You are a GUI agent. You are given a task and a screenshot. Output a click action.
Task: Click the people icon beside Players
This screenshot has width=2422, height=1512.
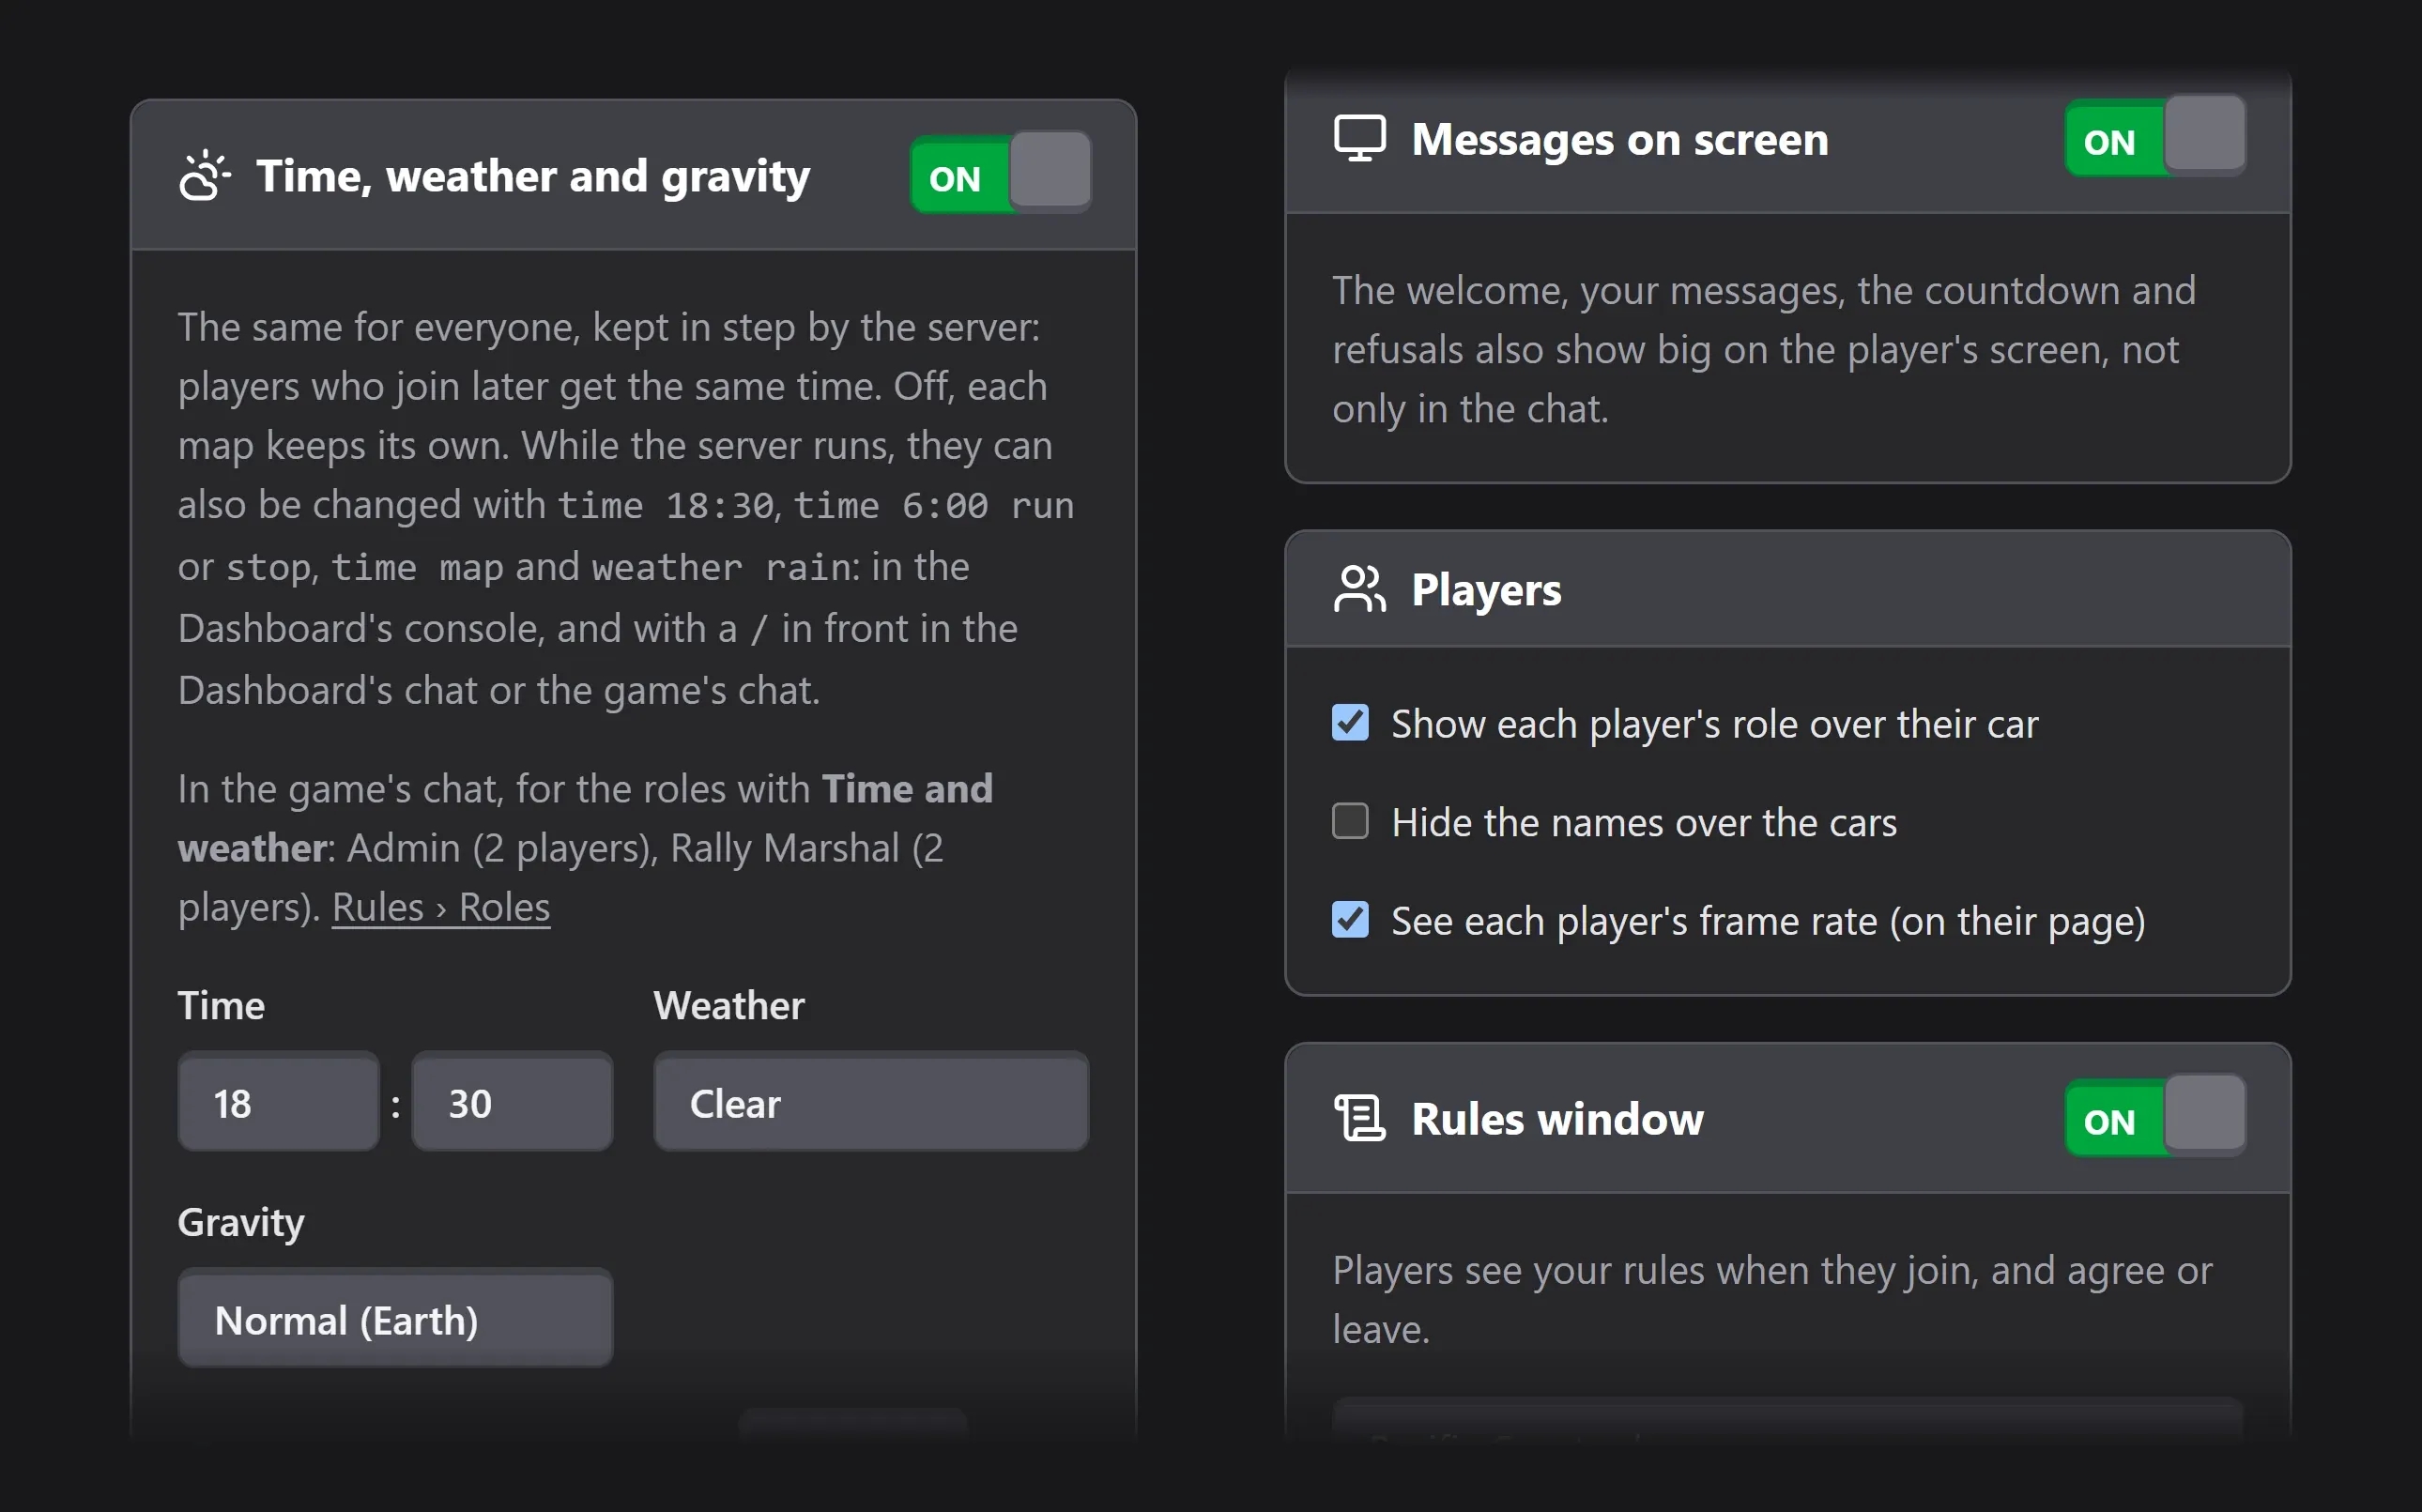tap(1359, 589)
